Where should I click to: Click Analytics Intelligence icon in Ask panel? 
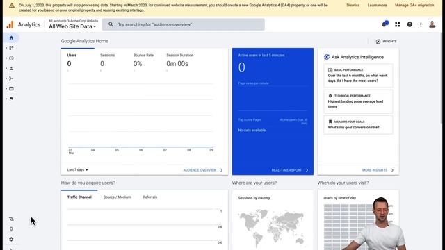click(327, 57)
